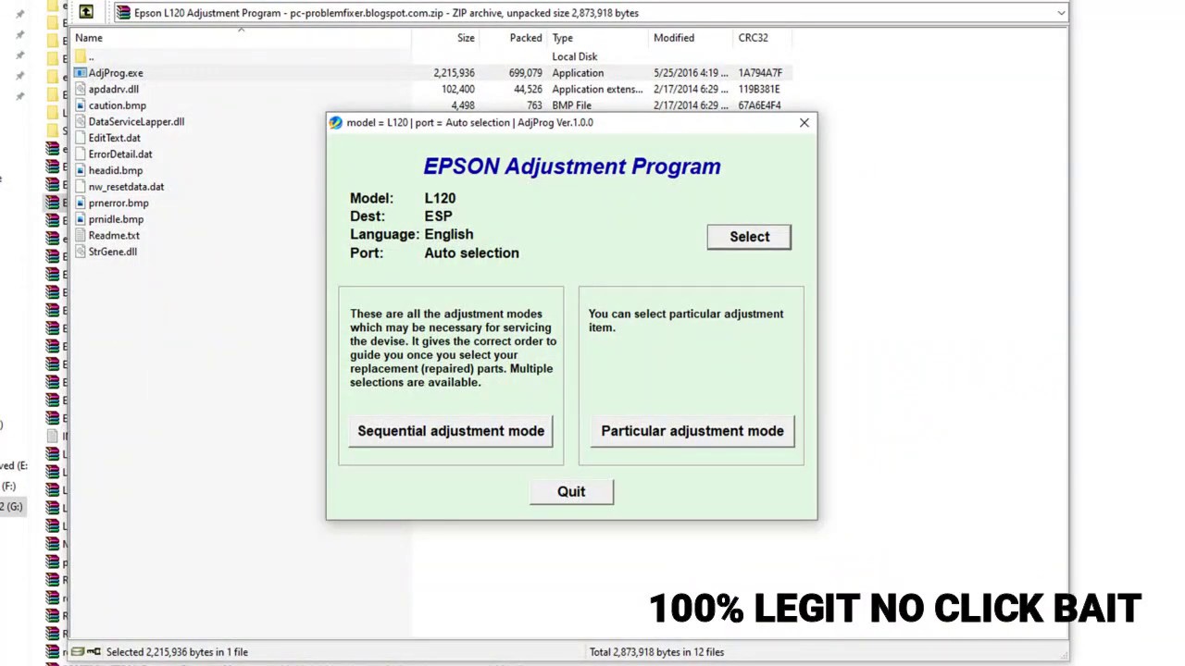Click the '699,079' packed size cell
1185x666 pixels.
(526, 73)
